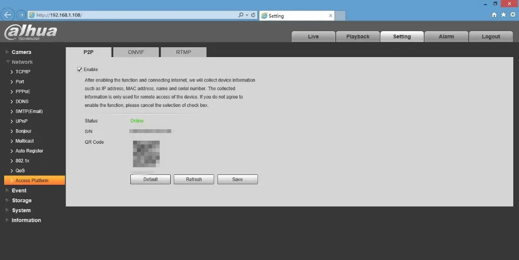The image size is (519, 260).
Task: Restore down the browser window
Action: click(x=495, y=4)
